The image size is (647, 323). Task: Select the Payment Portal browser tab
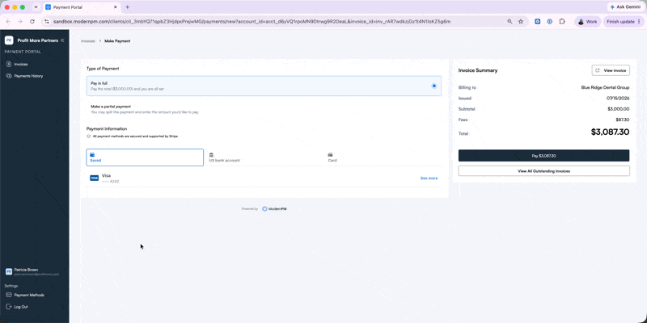tap(82, 7)
